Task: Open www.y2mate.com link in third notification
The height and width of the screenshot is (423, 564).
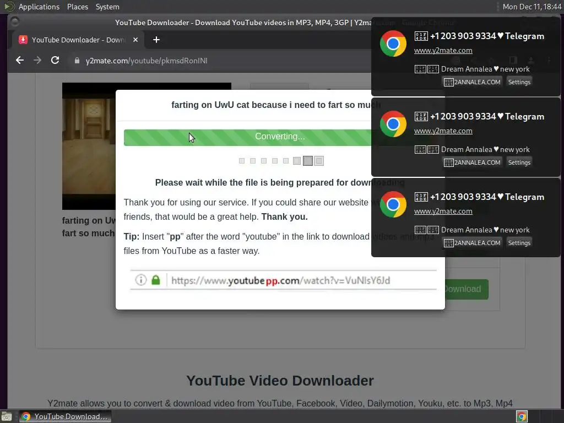Action: click(x=443, y=211)
